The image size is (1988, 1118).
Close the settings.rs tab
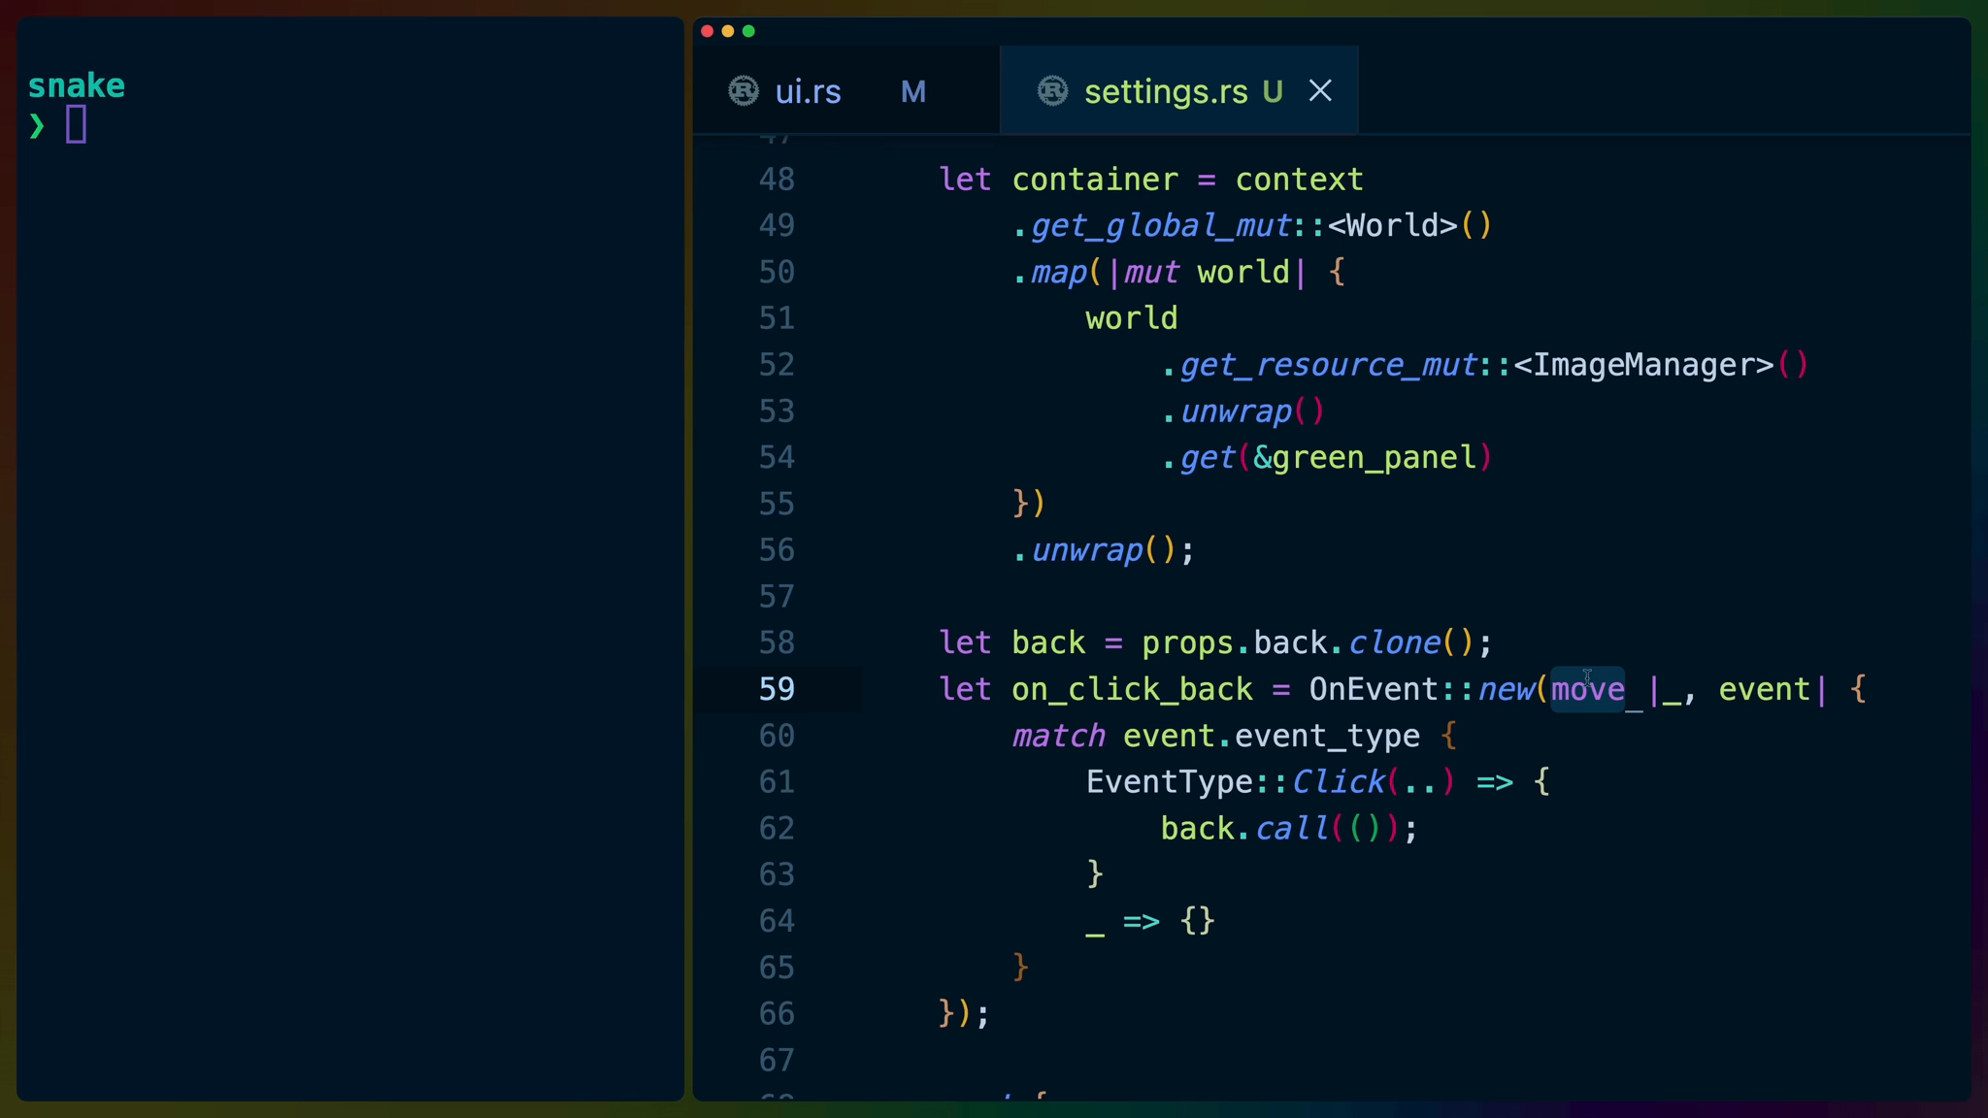pyautogui.click(x=1320, y=91)
